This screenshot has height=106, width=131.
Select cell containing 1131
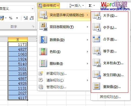point(18,88)
